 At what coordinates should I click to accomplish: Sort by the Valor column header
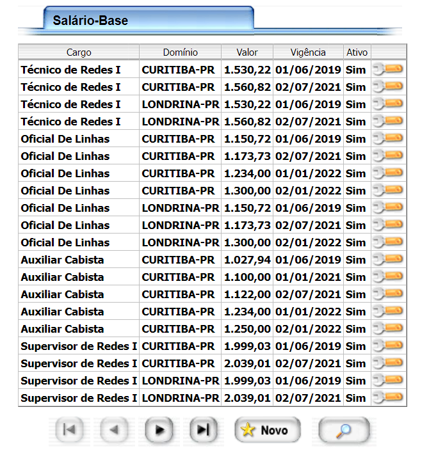click(247, 52)
